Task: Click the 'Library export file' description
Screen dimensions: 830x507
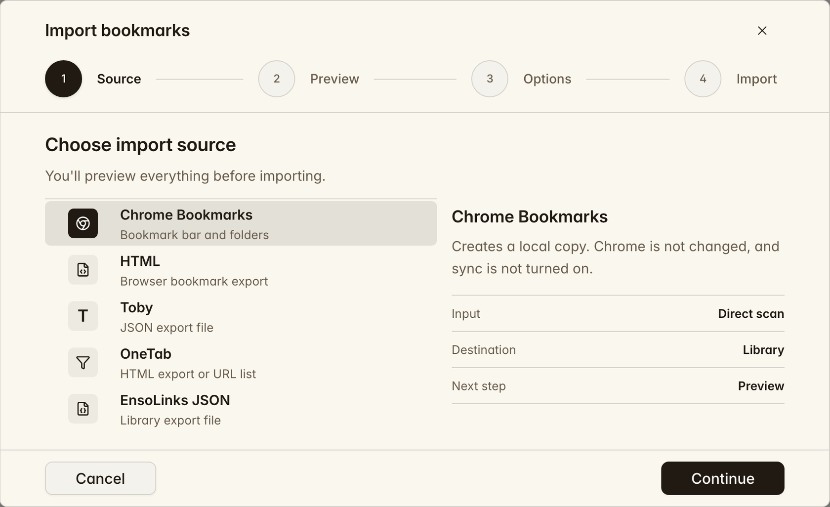Action: (170, 420)
